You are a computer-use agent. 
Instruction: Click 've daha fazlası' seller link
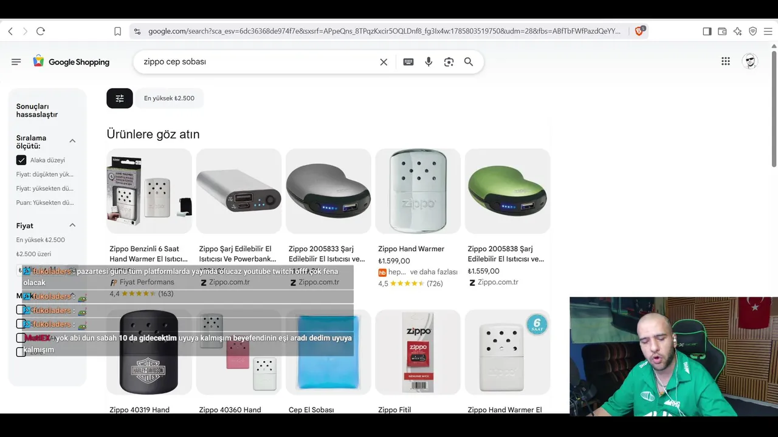pos(434,272)
